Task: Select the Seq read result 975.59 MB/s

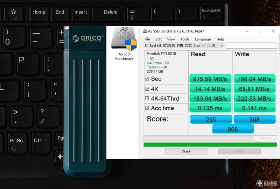Action: point(210,79)
